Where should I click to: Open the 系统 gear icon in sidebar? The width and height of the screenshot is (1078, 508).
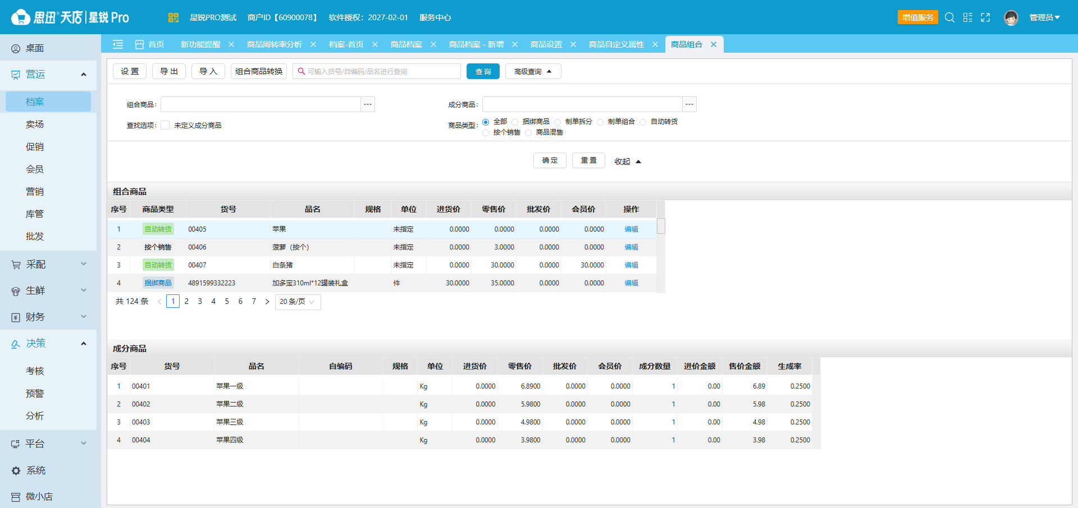[x=16, y=471]
